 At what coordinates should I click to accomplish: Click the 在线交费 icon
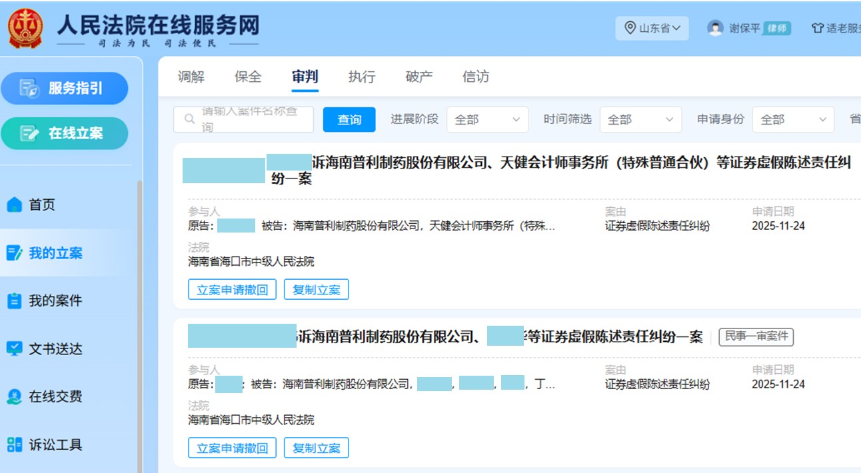coord(15,396)
